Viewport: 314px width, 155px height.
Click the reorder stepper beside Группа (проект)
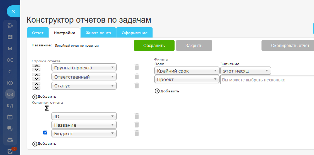coord(36,67)
